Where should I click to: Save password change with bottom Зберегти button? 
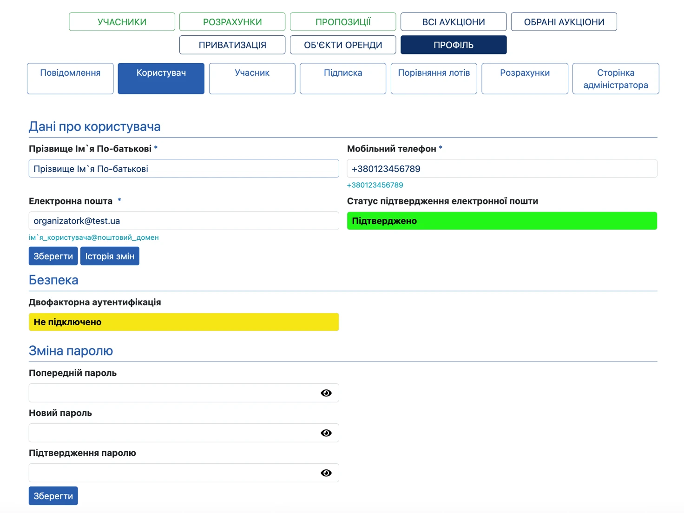tap(53, 496)
